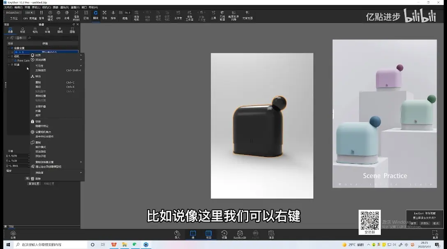447x249 pixels.
Task: Open the animation (动画) timeline button
Action: point(224,235)
